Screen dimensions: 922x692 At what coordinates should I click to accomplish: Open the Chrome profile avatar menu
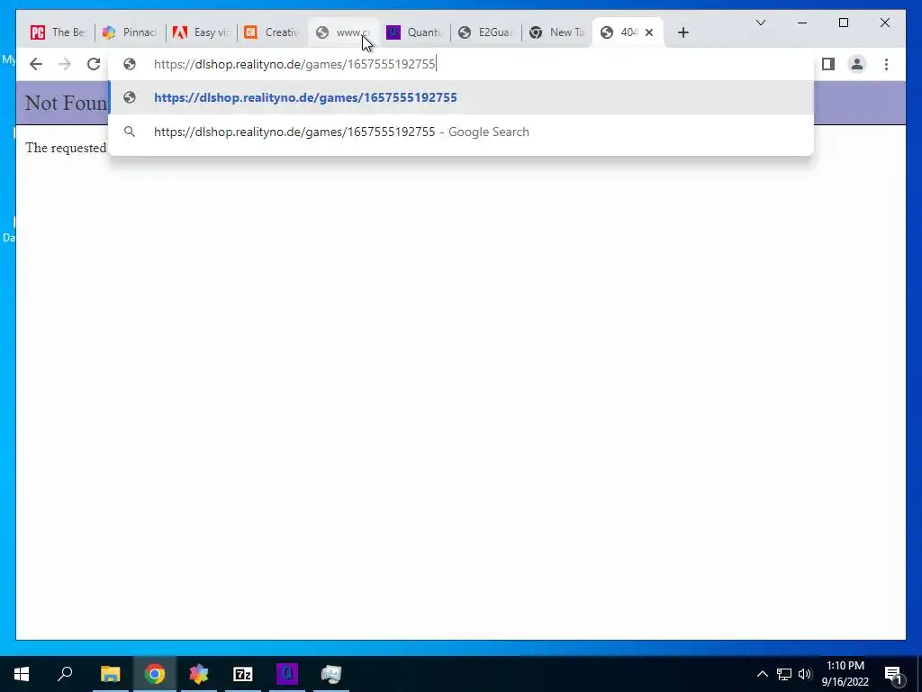(857, 64)
